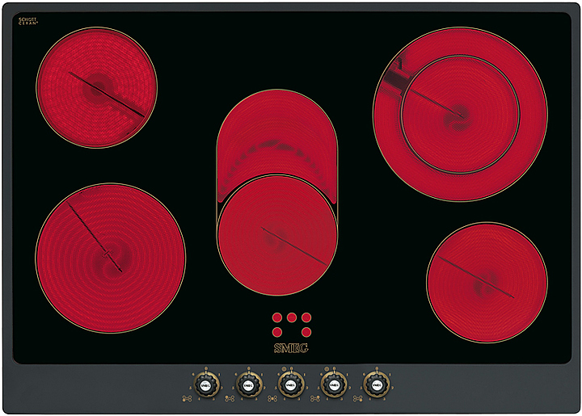The image size is (582, 416).
Task: Select the central round cooking zone
Action: (x=277, y=235)
